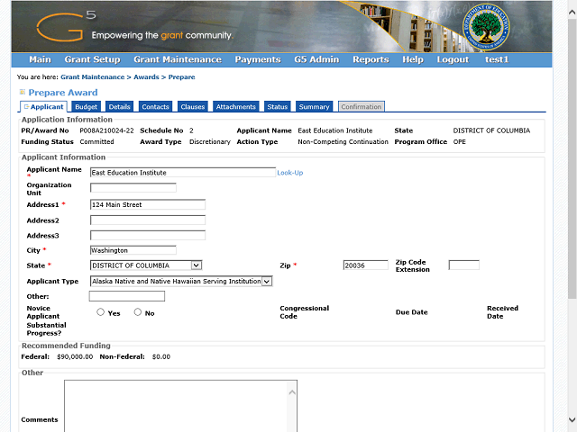Switch to the Attachments tab
The image size is (577, 432).
click(236, 106)
